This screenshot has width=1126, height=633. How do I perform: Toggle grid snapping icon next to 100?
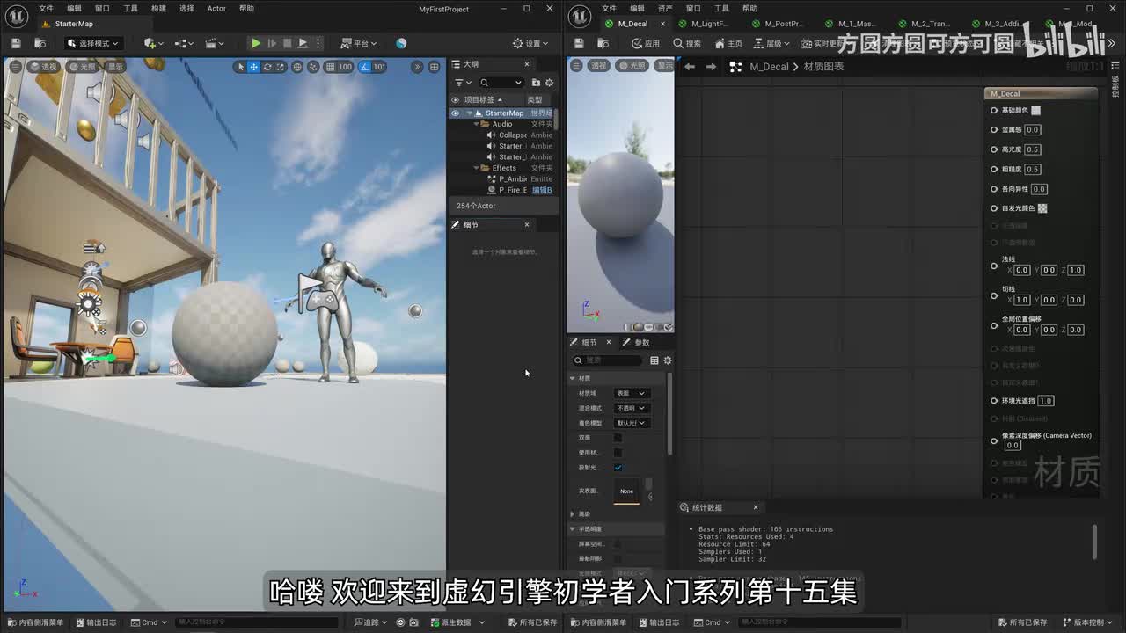[x=330, y=67]
